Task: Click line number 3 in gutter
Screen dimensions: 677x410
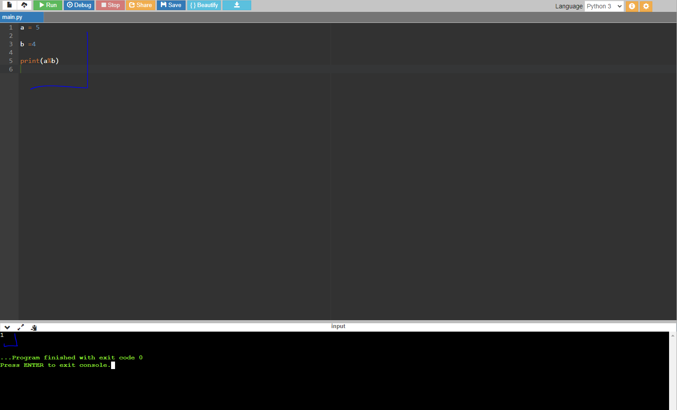Action: tap(11, 44)
